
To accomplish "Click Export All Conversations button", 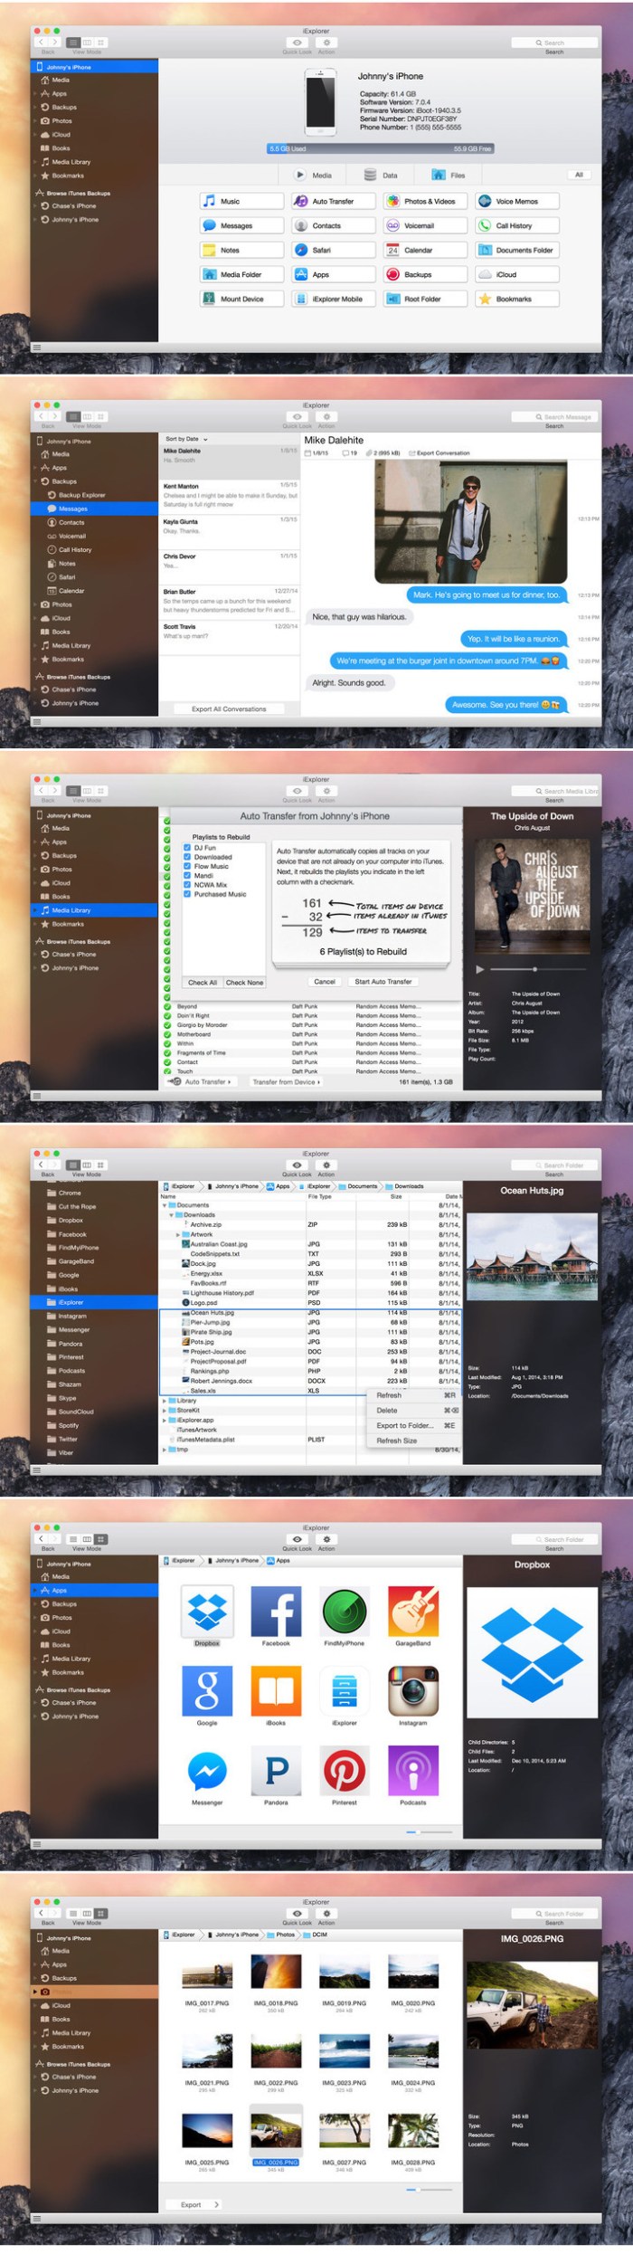I will point(229,709).
